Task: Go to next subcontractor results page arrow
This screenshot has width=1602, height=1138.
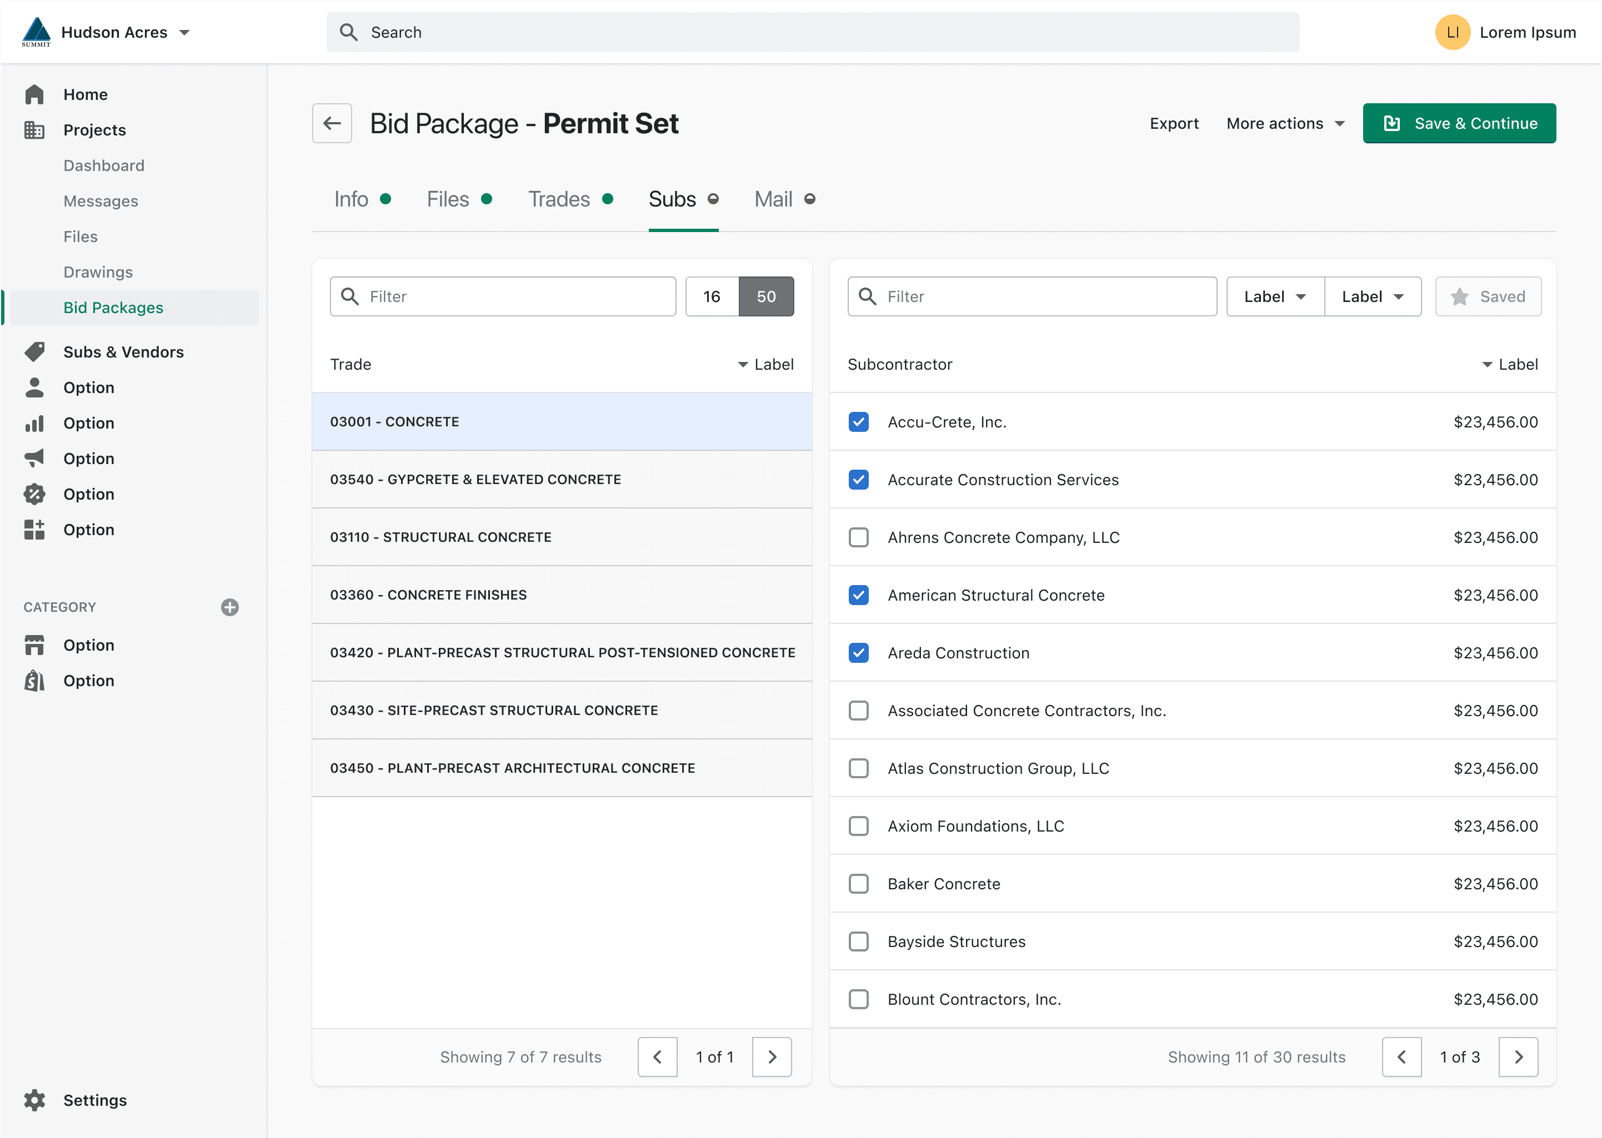Action: [x=1518, y=1057]
